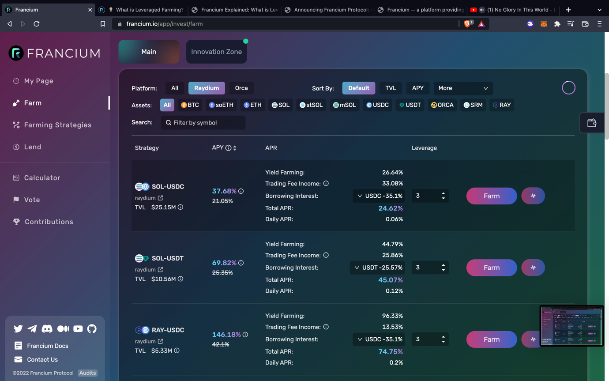Adjust leverage stepper for SOL-USDC
This screenshot has width=609, height=381.
pyautogui.click(x=443, y=196)
